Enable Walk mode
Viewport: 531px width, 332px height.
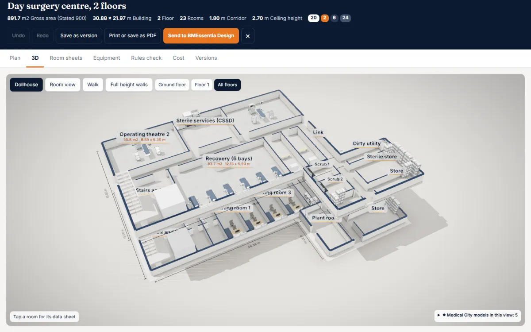pos(93,85)
